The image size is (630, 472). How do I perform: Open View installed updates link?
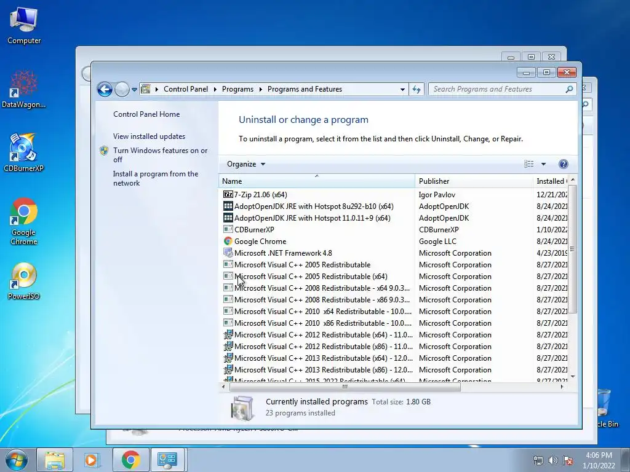click(149, 136)
